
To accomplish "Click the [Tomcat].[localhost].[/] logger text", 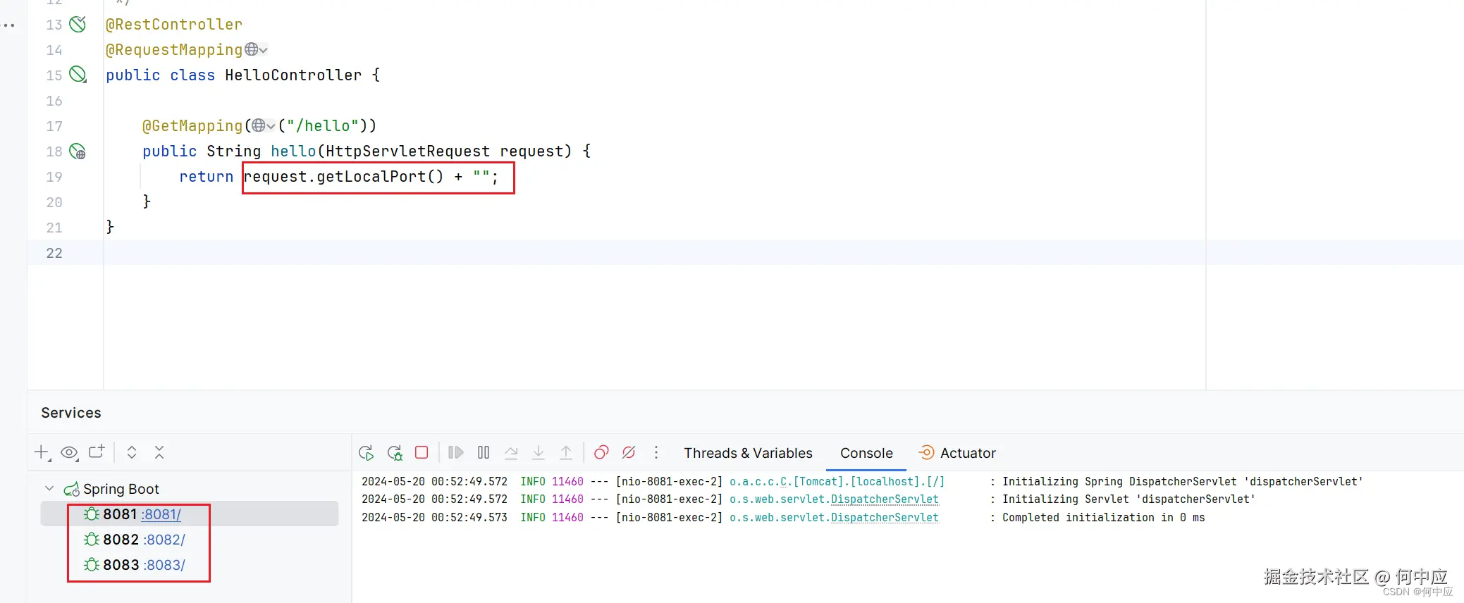I will tap(868, 482).
